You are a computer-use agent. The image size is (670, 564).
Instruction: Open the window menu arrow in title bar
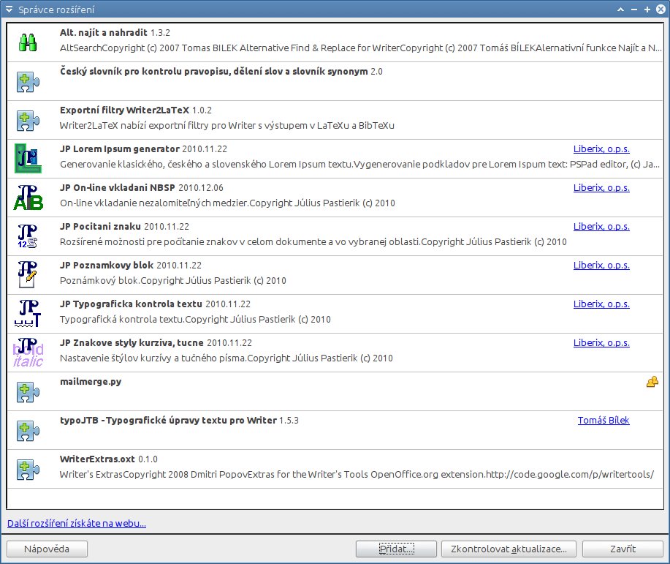click(x=9, y=10)
